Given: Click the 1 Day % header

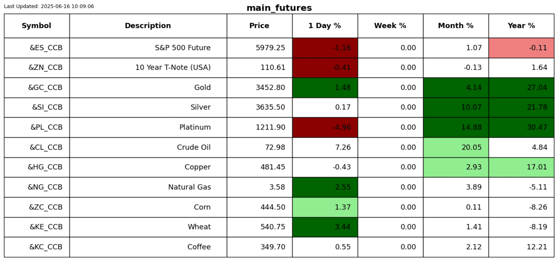Looking at the screenshot, I should pyautogui.click(x=325, y=26).
